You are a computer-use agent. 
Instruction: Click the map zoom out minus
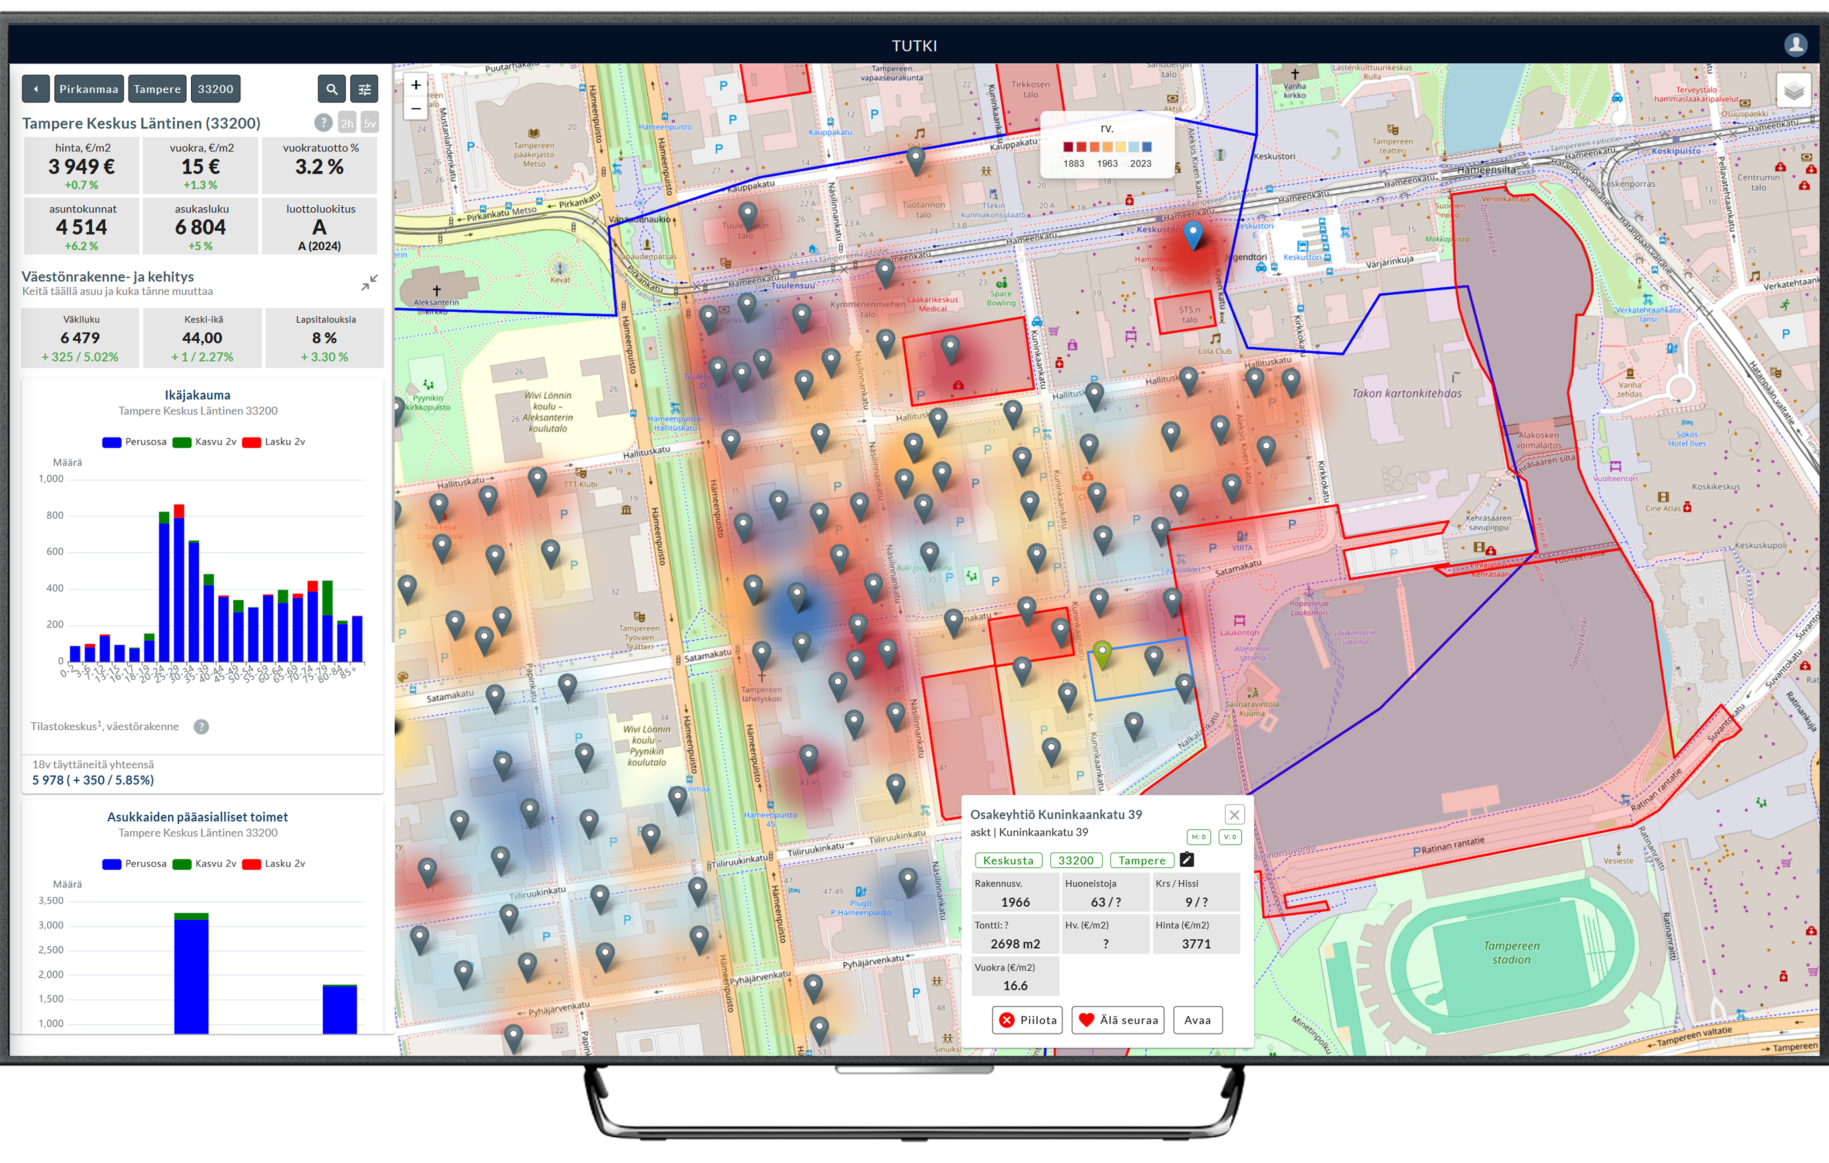tap(415, 109)
